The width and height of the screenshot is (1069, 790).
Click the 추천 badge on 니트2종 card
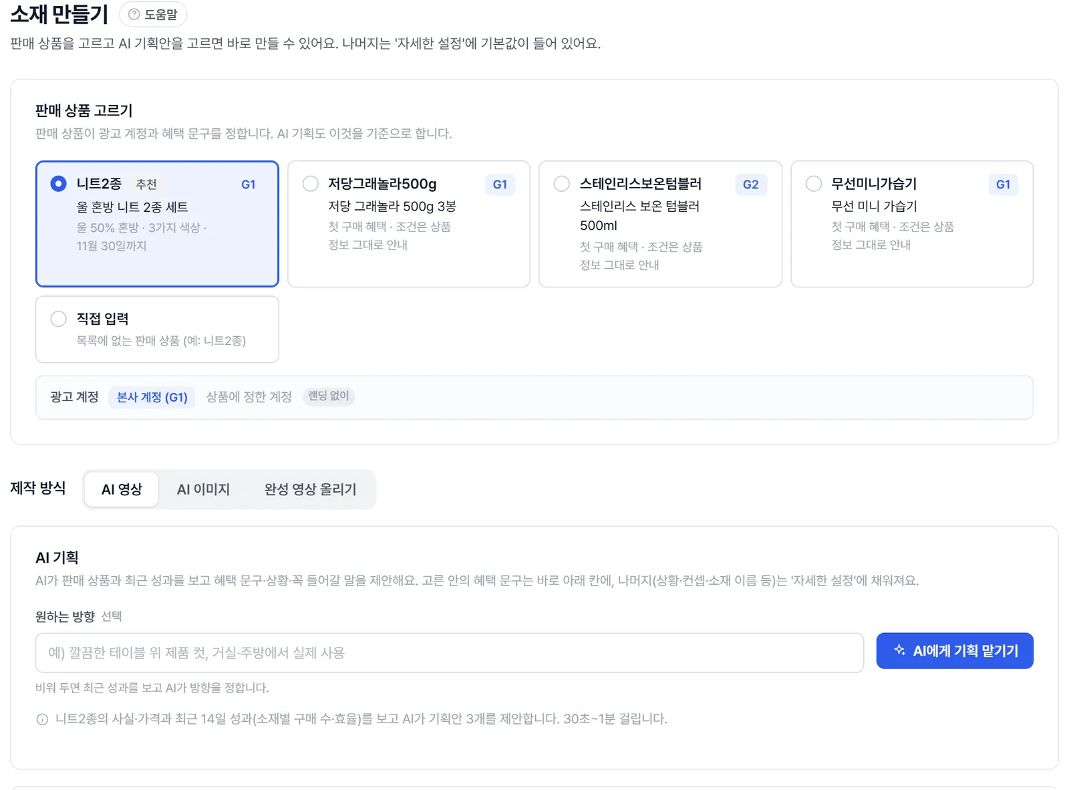146,184
